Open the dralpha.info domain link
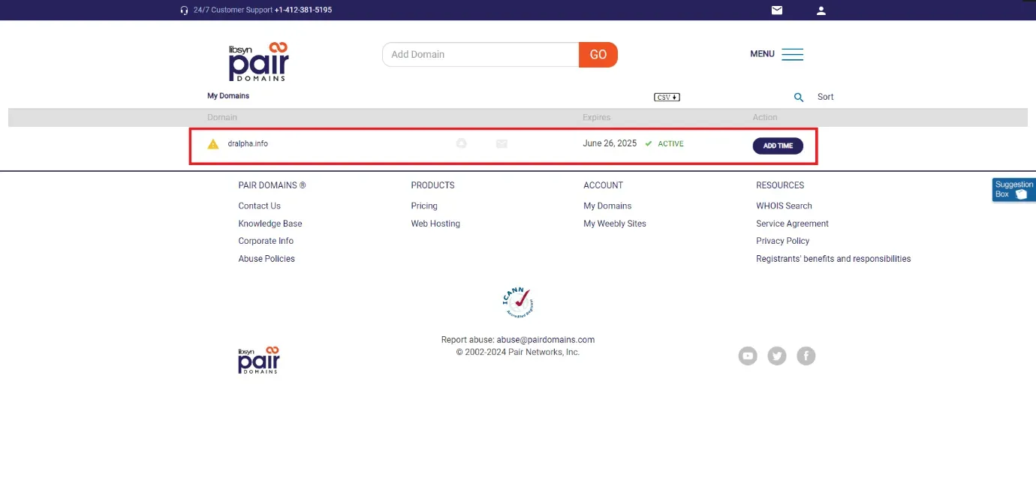Image resolution: width=1036 pixels, height=490 pixels. click(x=248, y=144)
